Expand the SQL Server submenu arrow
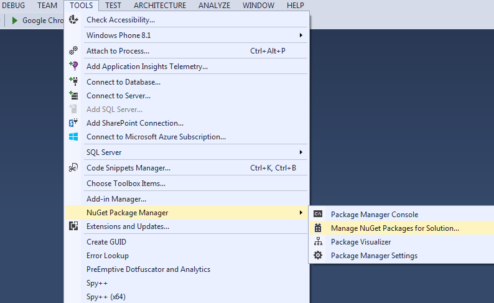494x303 pixels. pyautogui.click(x=301, y=152)
